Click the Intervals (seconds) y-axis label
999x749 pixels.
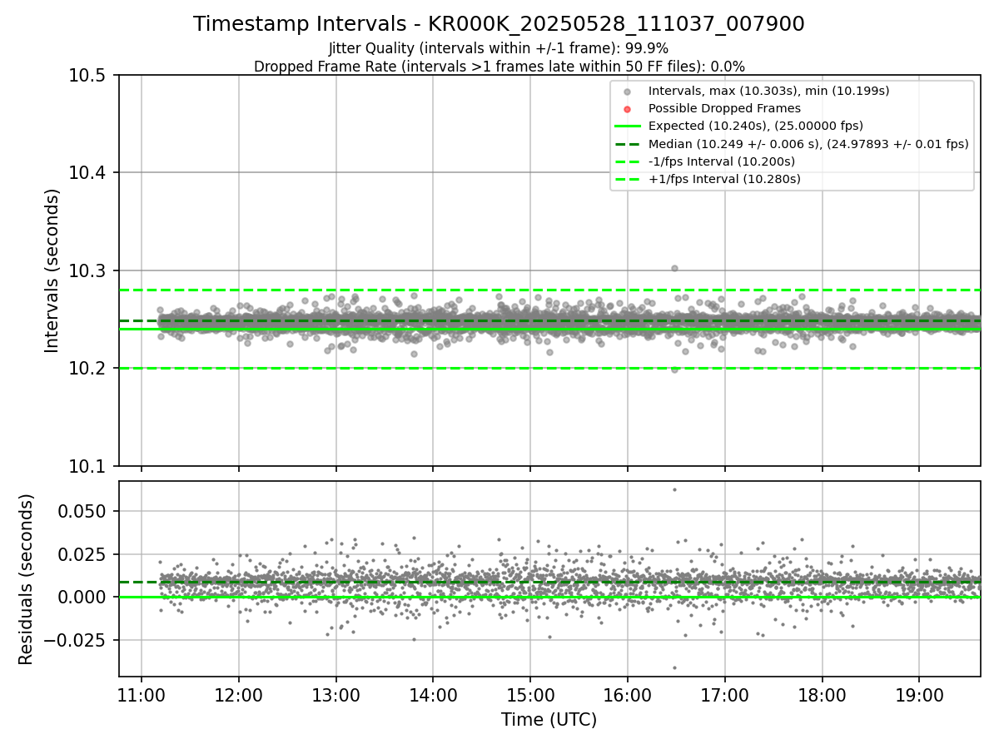[52, 270]
